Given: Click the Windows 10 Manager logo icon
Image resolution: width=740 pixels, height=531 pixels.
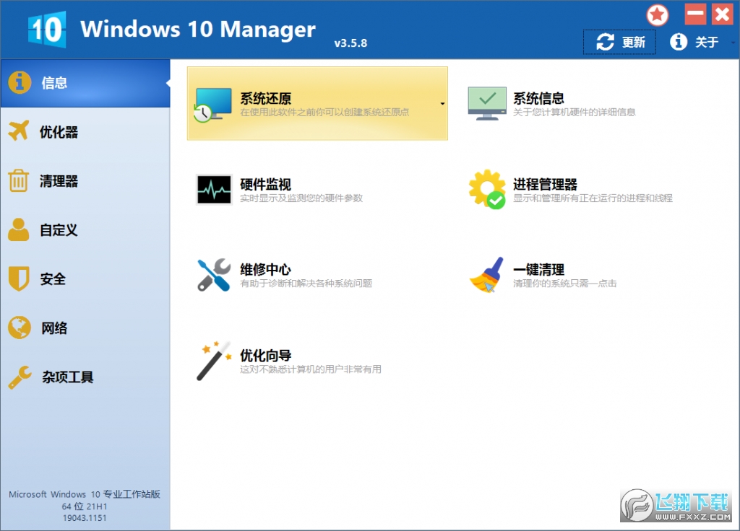Looking at the screenshot, I should click(47, 29).
